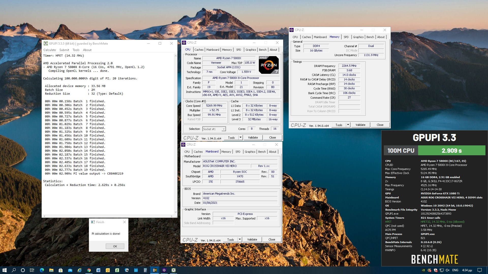Open About tab in CPU-Z memory window

pos(381,37)
